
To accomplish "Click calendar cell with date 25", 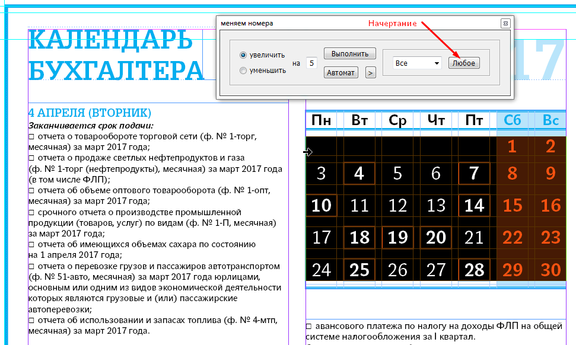I will tap(359, 270).
